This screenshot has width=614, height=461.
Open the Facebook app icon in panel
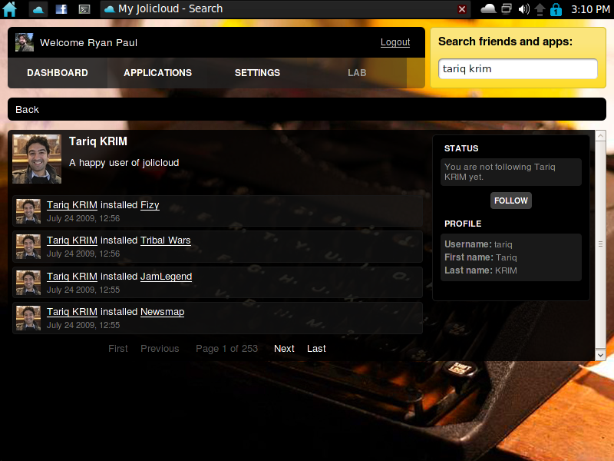(61, 9)
